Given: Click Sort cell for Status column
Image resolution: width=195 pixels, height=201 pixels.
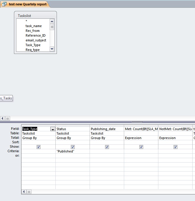Looking at the screenshot, I should pos(73,142).
